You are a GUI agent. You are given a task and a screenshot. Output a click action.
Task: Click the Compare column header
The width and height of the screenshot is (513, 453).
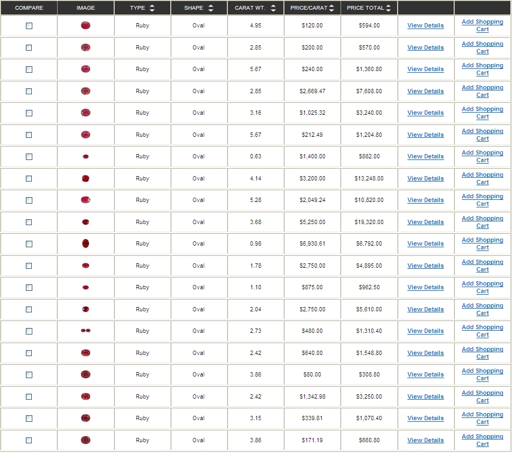click(29, 8)
